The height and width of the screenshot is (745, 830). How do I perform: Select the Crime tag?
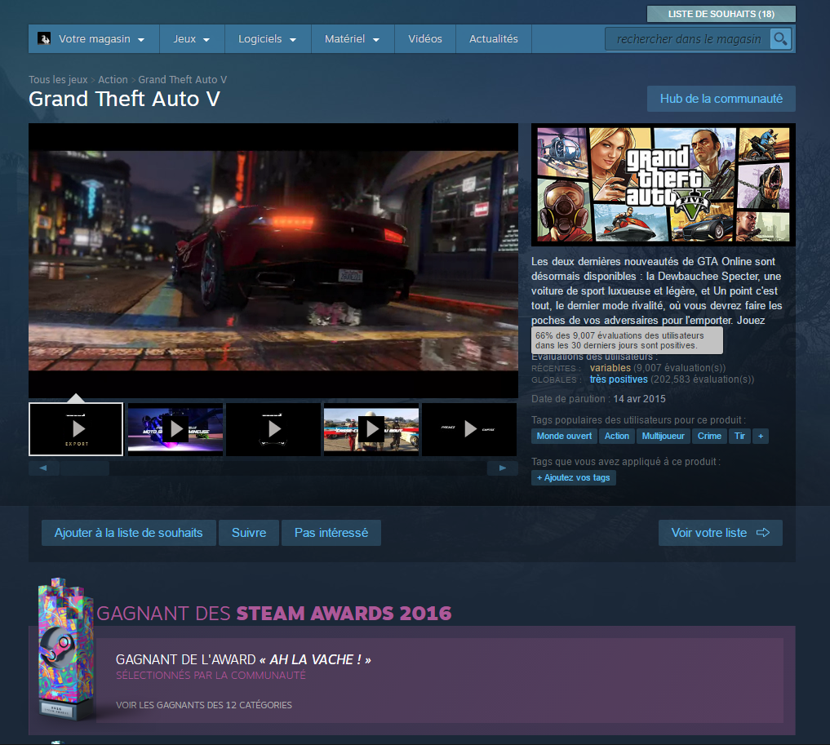tap(709, 436)
